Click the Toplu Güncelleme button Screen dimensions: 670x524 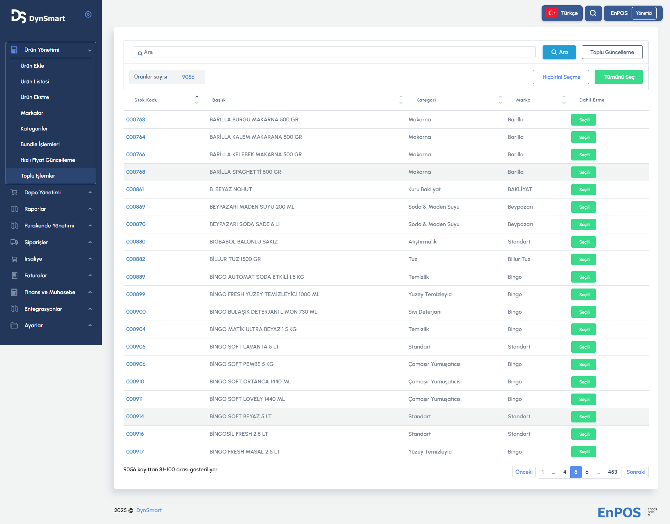coord(612,52)
